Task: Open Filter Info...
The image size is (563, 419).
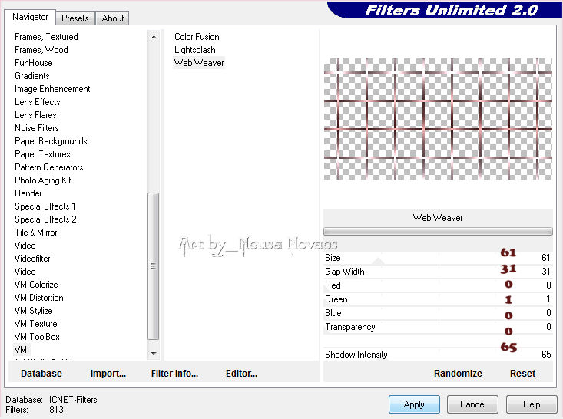Action: [174, 374]
